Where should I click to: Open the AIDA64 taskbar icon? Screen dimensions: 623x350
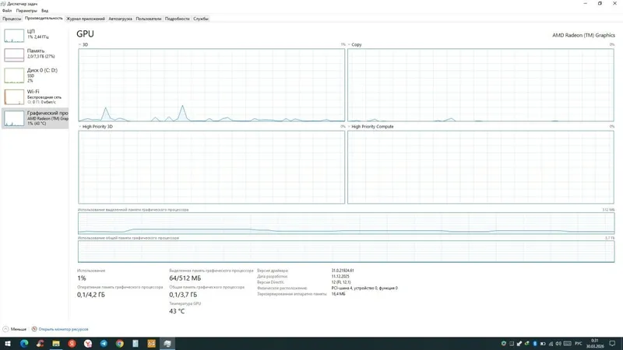click(x=151, y=344)
